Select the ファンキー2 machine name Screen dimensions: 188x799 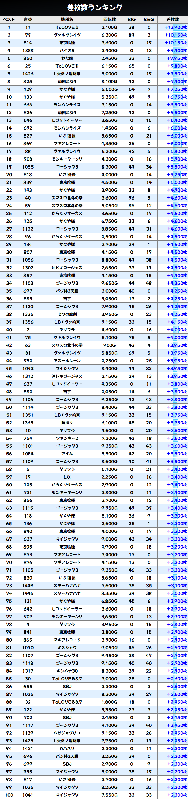(67, 438)
